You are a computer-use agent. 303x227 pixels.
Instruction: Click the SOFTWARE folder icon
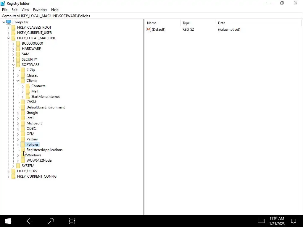[18, 65]
